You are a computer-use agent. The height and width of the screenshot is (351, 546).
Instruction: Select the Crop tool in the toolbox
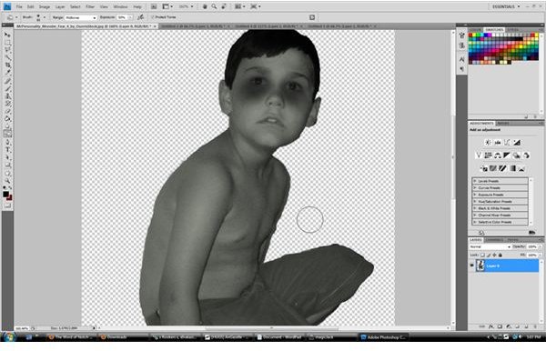coord(7,65)
